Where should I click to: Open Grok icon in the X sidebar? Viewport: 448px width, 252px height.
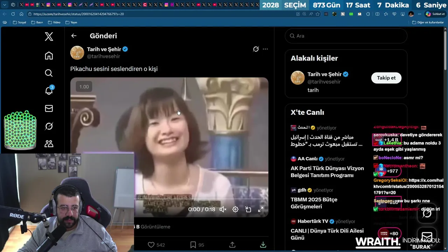49,126
